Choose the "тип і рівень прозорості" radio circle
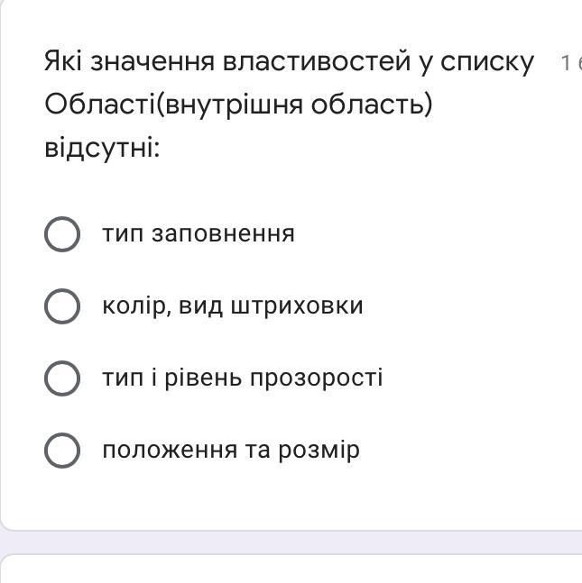582x583 pixels. pos(61,378)
